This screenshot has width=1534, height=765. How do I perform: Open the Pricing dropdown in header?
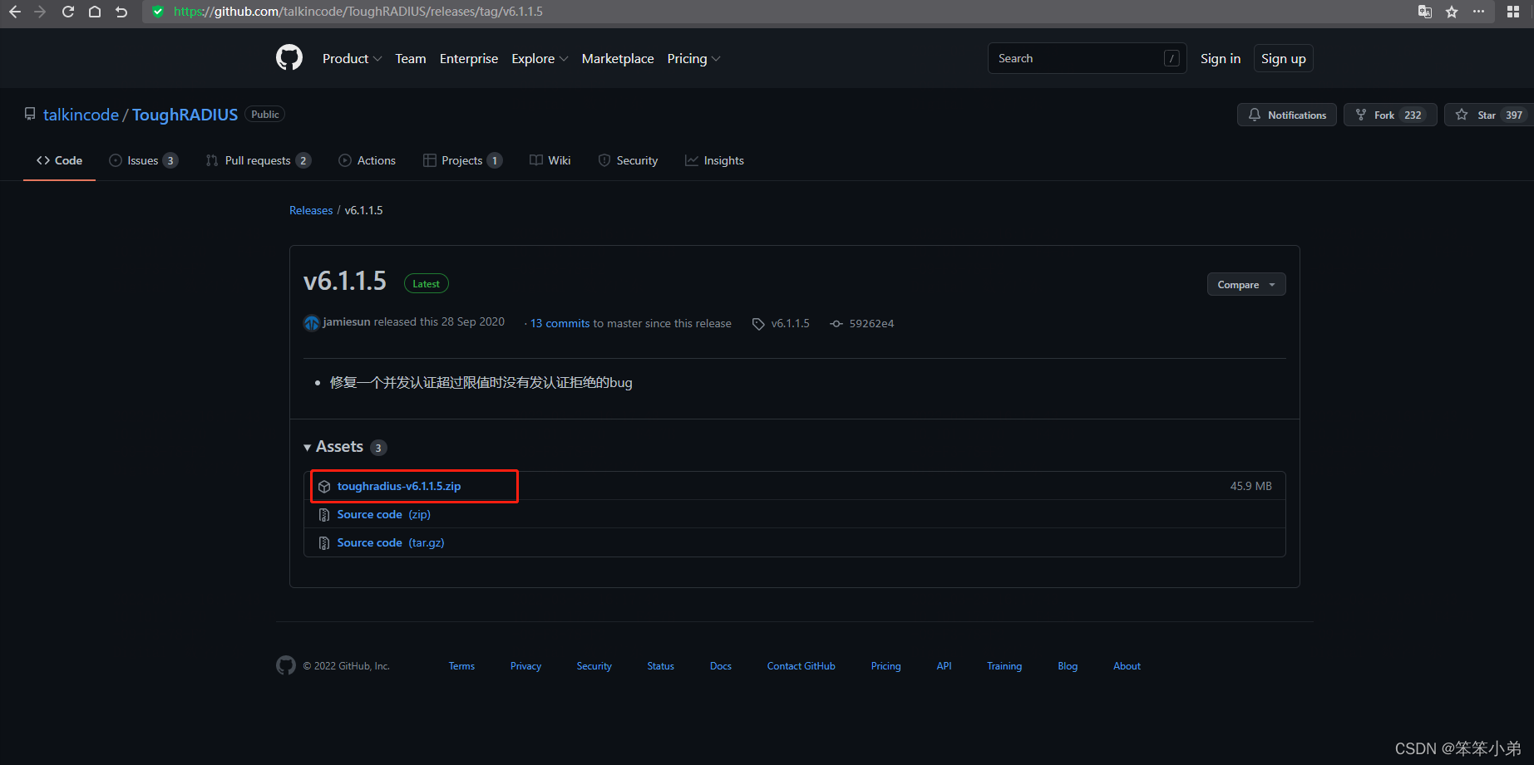(x=693, y=58)
